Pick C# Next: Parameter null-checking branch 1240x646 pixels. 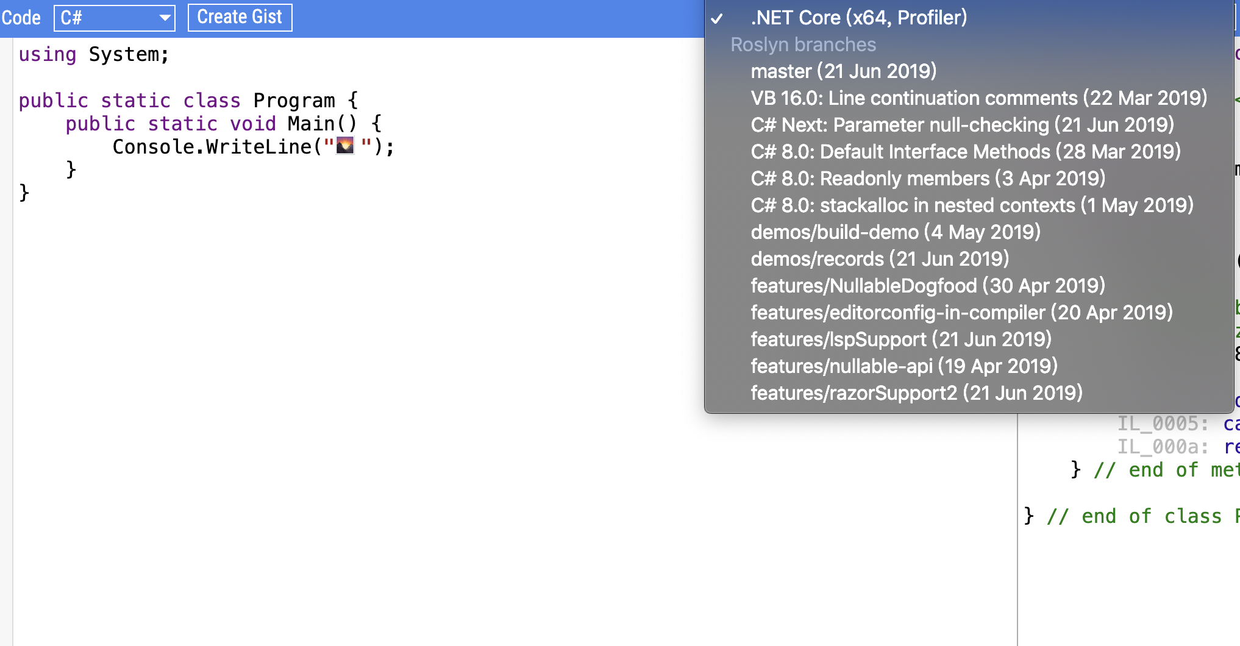(x=969, y=125)
